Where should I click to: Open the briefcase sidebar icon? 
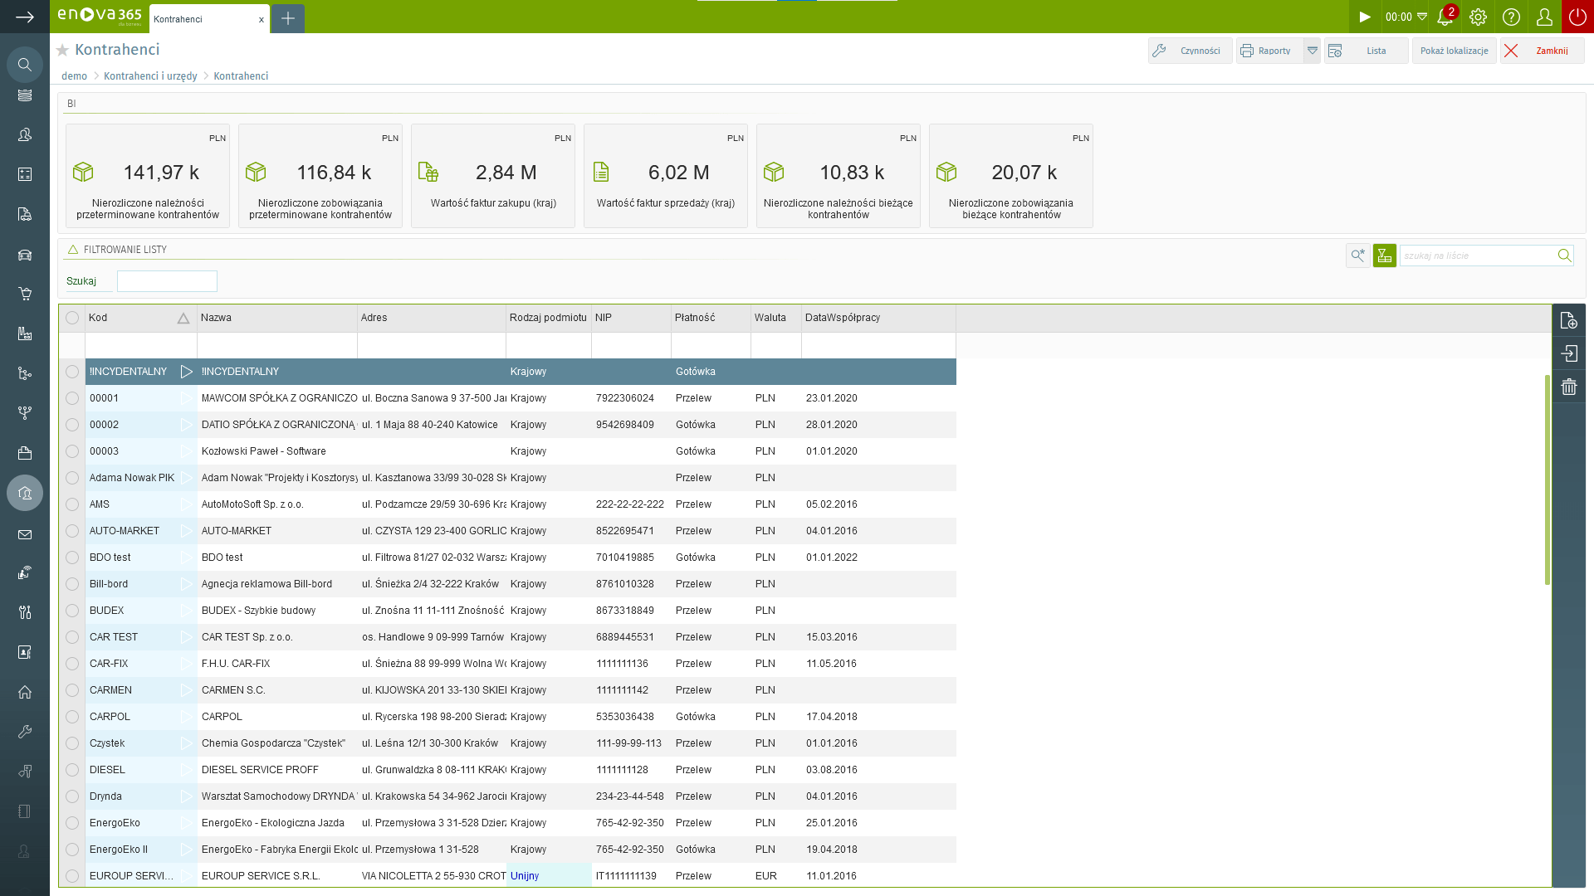coord(25,453)
